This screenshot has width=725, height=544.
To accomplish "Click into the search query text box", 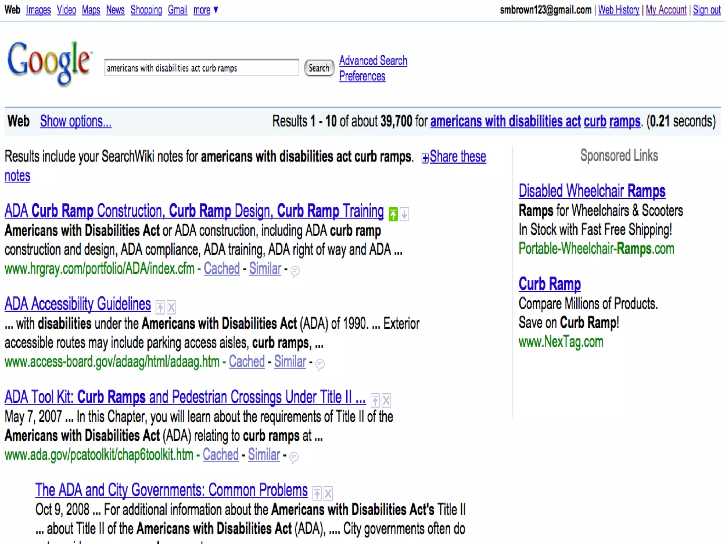I will coord(201,68).
